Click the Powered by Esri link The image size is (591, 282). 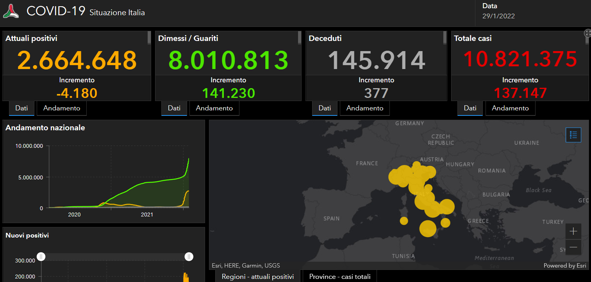pos(565,266)
